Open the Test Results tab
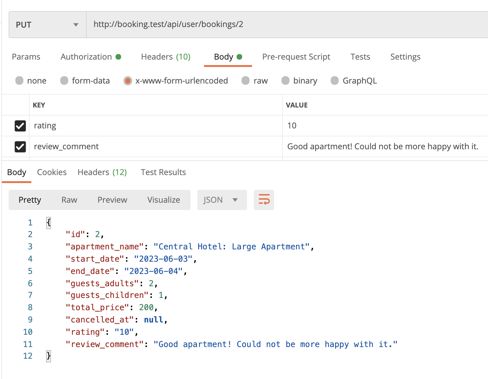488x379 pixels. [163, 172]
